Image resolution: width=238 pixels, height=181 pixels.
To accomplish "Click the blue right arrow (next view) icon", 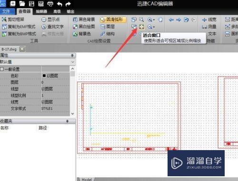I will (178, 20).
